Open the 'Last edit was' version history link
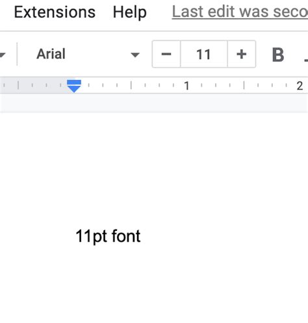 pyautogui.click(x=240, y=12)
